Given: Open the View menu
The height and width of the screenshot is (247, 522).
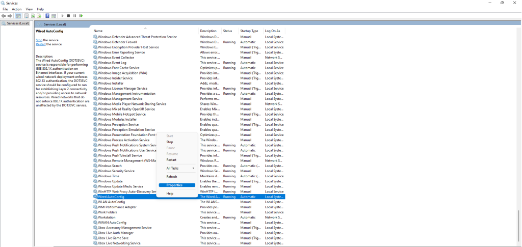Looking at the screenshot, I should pyautogui.click(x=29, y=9).
